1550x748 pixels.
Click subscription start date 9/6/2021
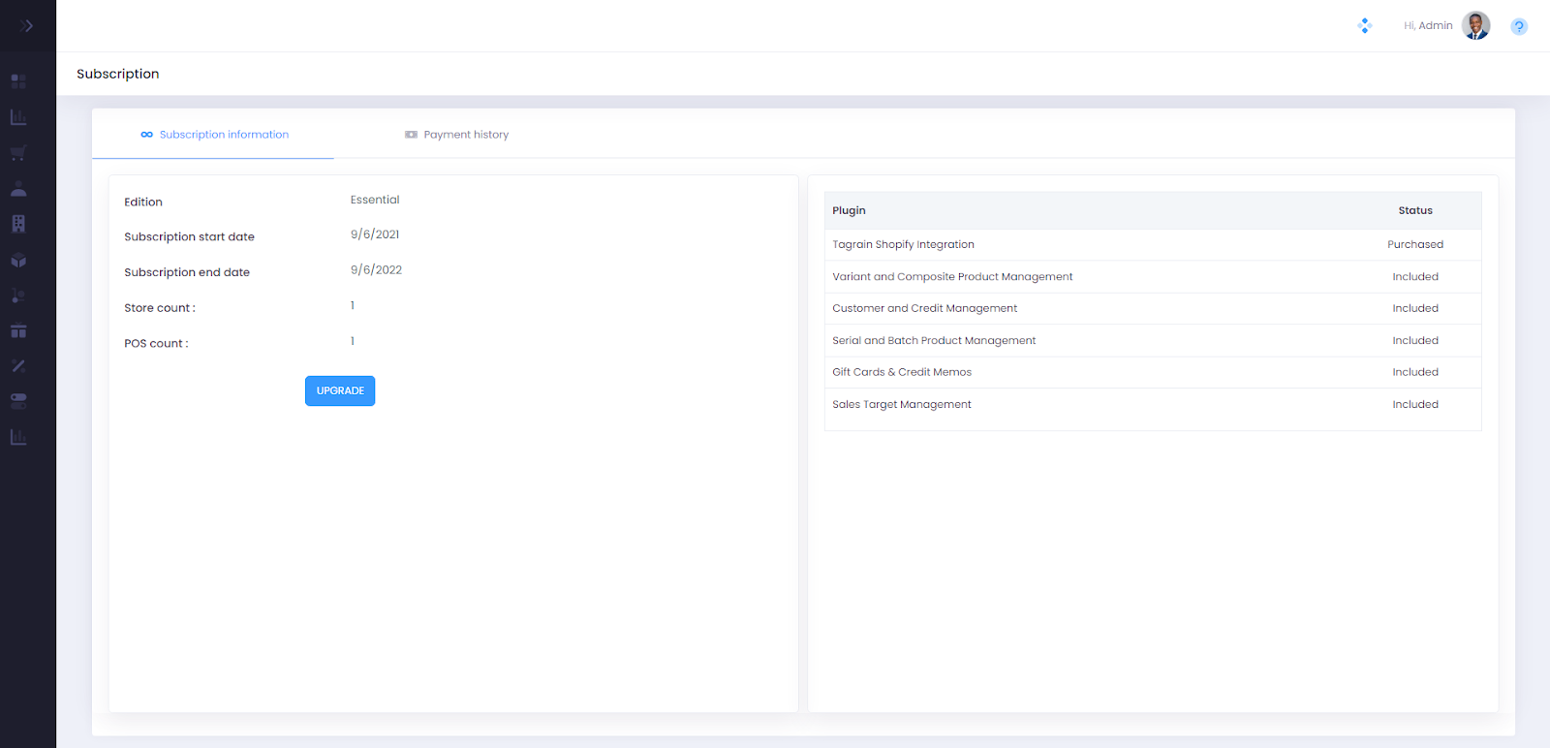point(375,234)
